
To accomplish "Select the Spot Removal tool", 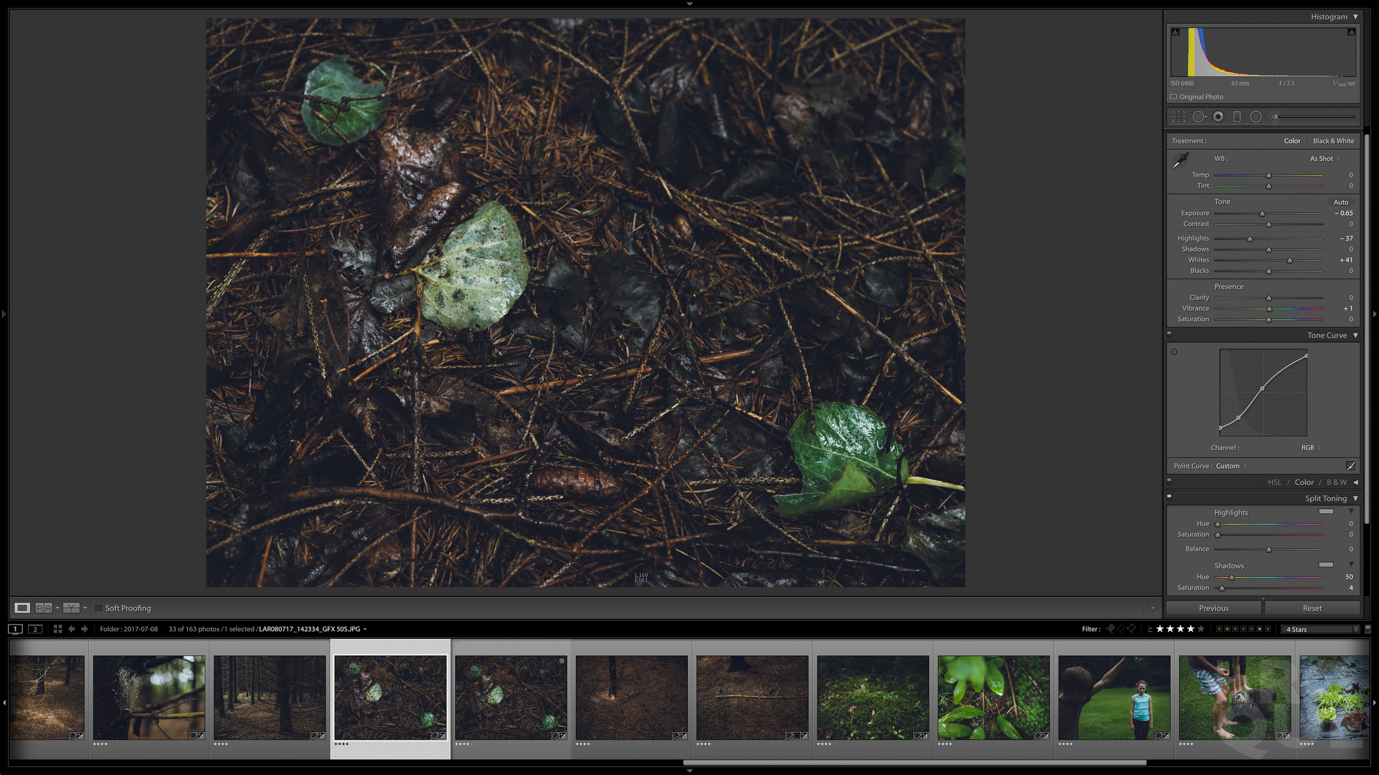I will pyautogui.click(x=1199, y=117).
